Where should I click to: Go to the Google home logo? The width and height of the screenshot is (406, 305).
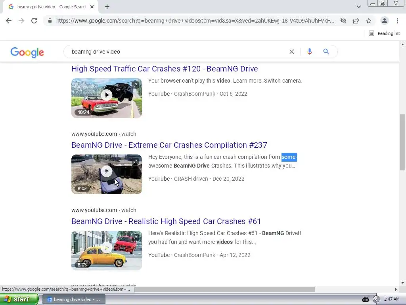(x=27, y=52)
